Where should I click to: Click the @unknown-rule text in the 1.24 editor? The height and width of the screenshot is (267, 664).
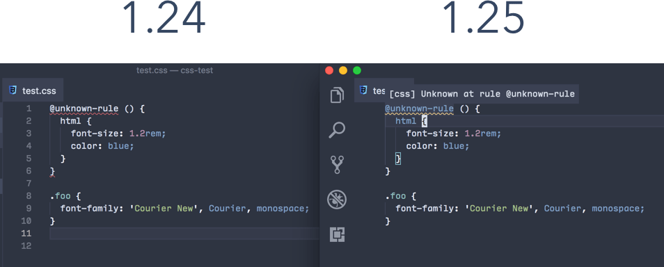tap(84, 108)
